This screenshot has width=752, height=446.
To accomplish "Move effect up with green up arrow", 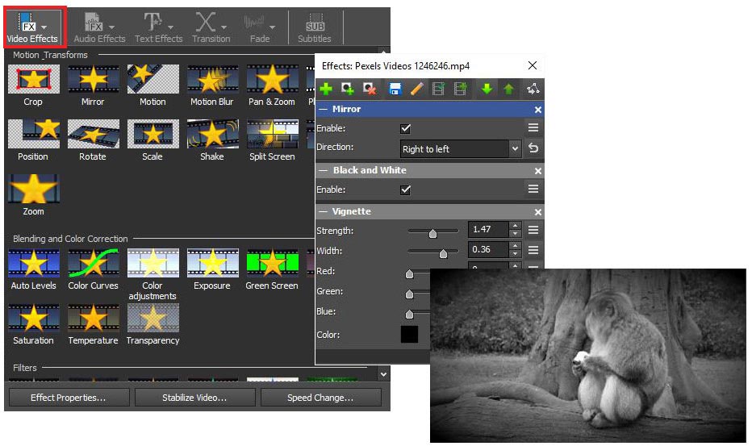I will pos(508,89).
